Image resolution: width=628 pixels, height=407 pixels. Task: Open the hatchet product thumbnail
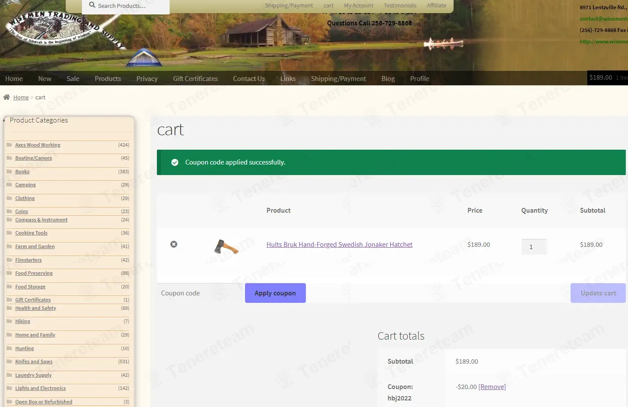click(226, 247)
